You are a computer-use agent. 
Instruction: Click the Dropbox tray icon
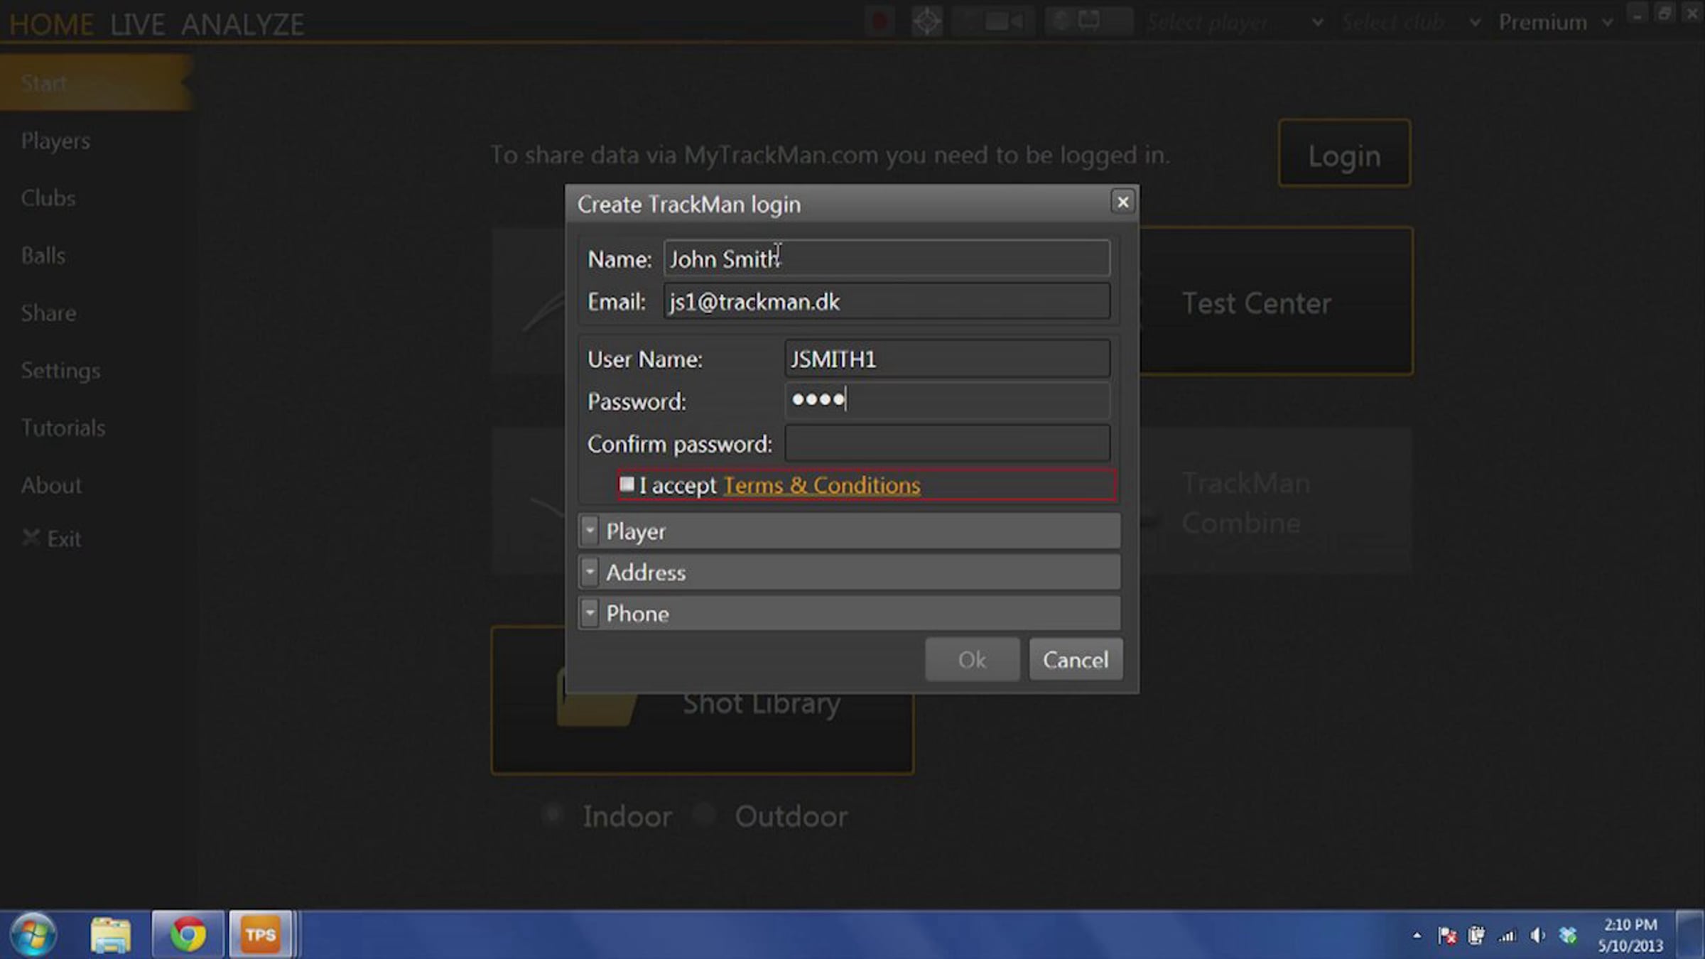coord(1568,936)
